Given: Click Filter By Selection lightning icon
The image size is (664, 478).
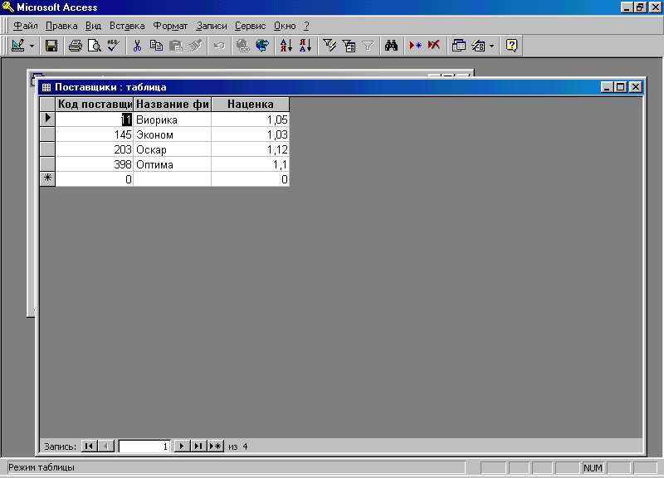Looking at the screenshot, I should [330, 46].
